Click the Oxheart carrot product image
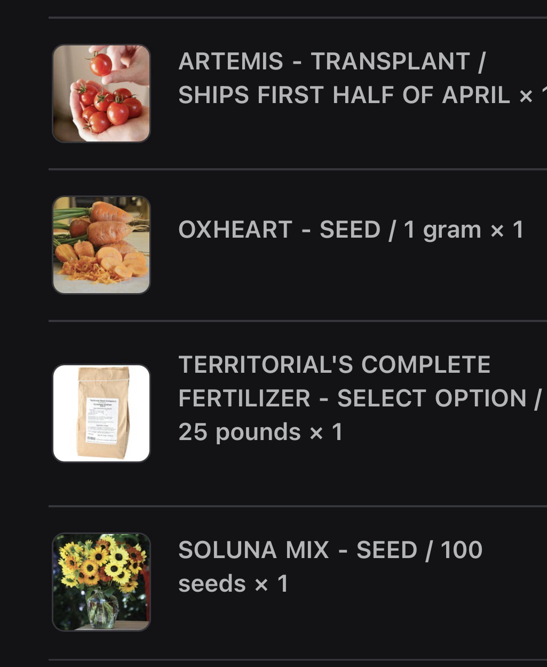 (101, 245)
